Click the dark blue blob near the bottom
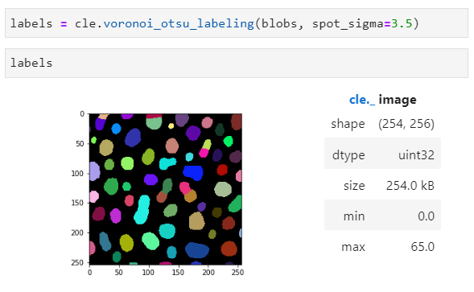The image size is (474, 292). point(197,250)
